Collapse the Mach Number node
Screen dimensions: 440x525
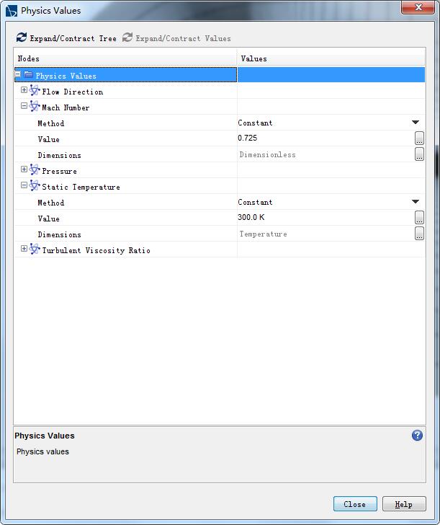pyautogui.click(x=24, y=106)
